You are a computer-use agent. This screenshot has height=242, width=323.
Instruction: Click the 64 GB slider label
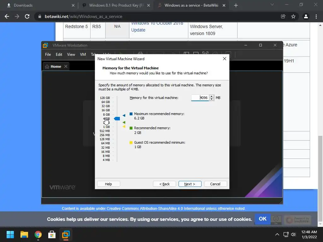106,102
